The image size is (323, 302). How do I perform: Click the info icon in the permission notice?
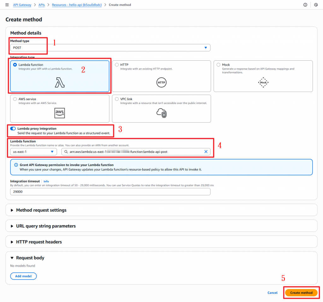[16, 165]
